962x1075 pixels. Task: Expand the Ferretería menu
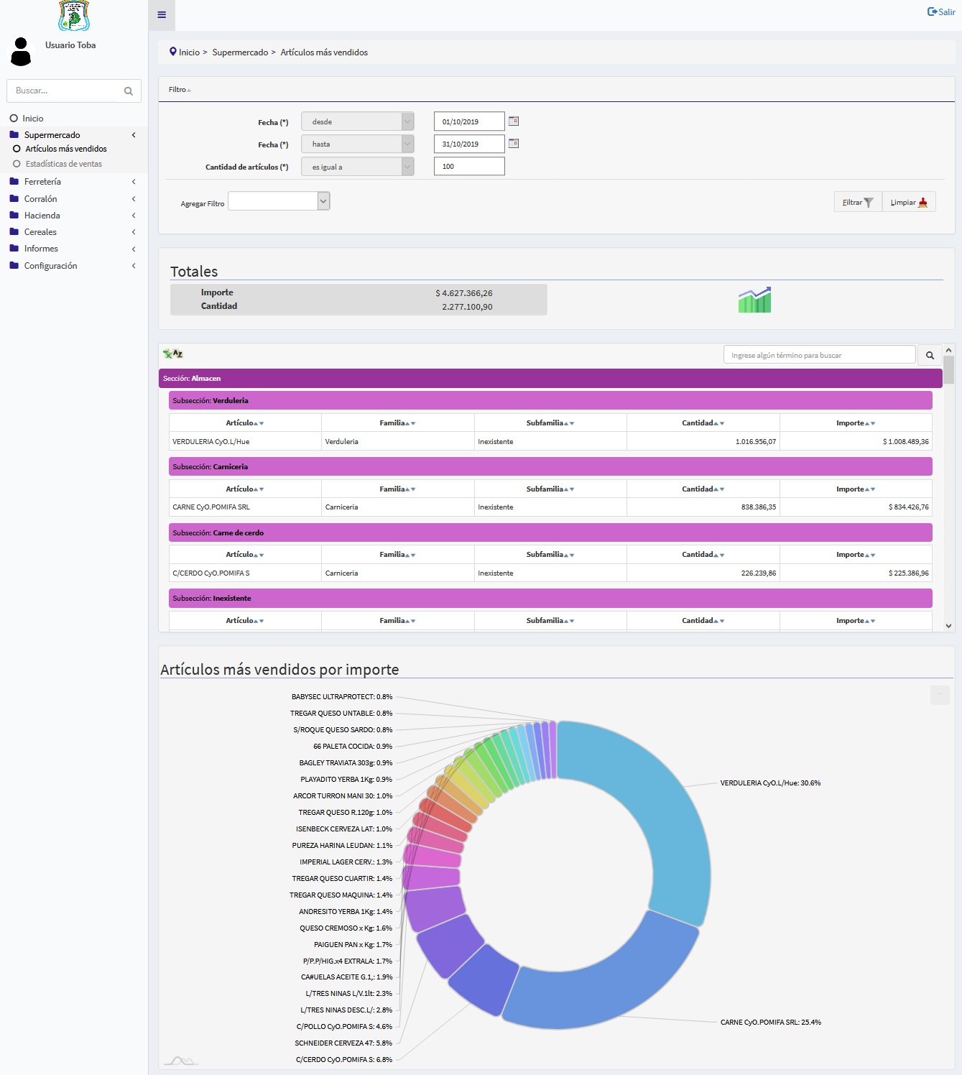coord(42,182)
